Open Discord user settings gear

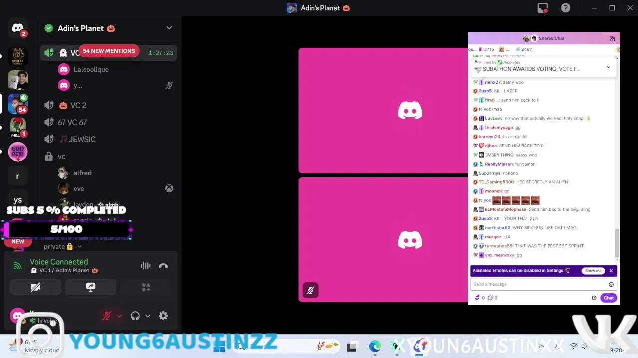pos(163,316)
